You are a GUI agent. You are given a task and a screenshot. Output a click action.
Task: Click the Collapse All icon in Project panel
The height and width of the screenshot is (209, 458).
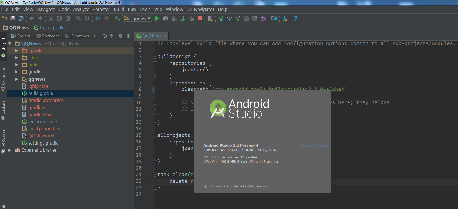112,36
